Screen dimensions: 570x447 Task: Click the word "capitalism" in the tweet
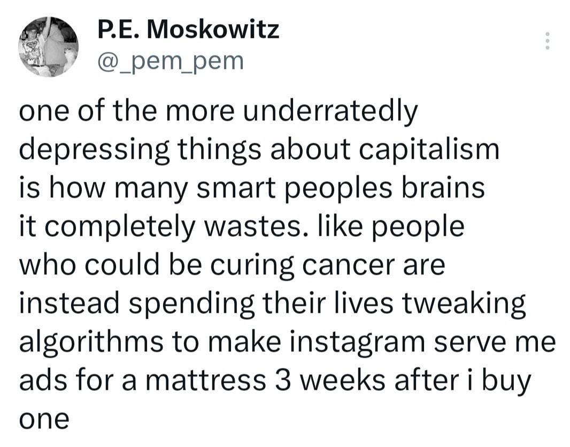pyautogui.click(x=429, y=150)
